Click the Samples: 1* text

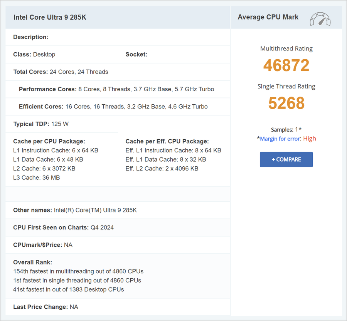coord(286,129)
